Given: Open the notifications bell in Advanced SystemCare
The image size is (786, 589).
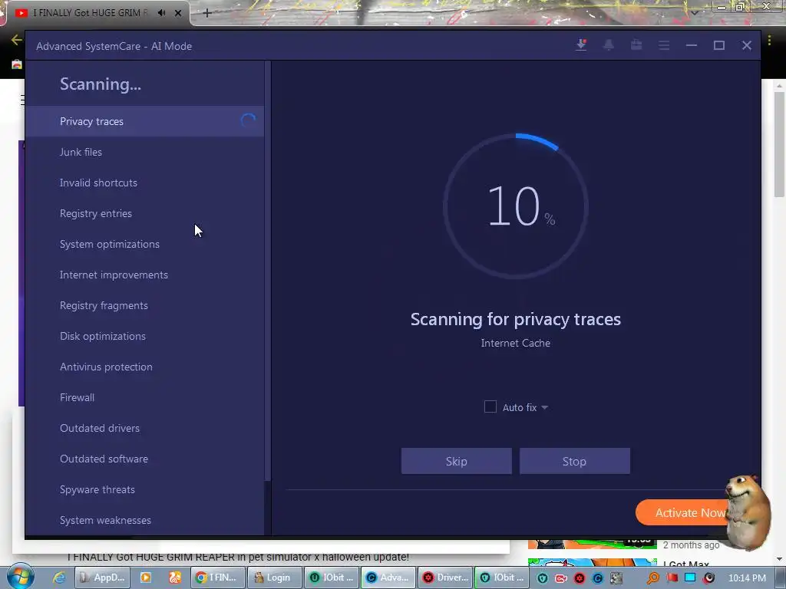Looking at the screenshot, I should pos(609,45).
